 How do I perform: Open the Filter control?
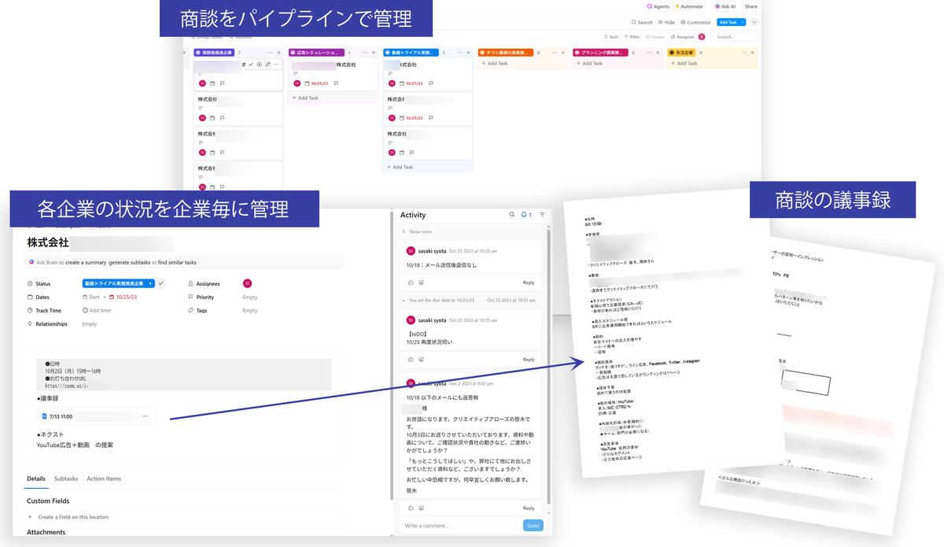click(632, 36)
